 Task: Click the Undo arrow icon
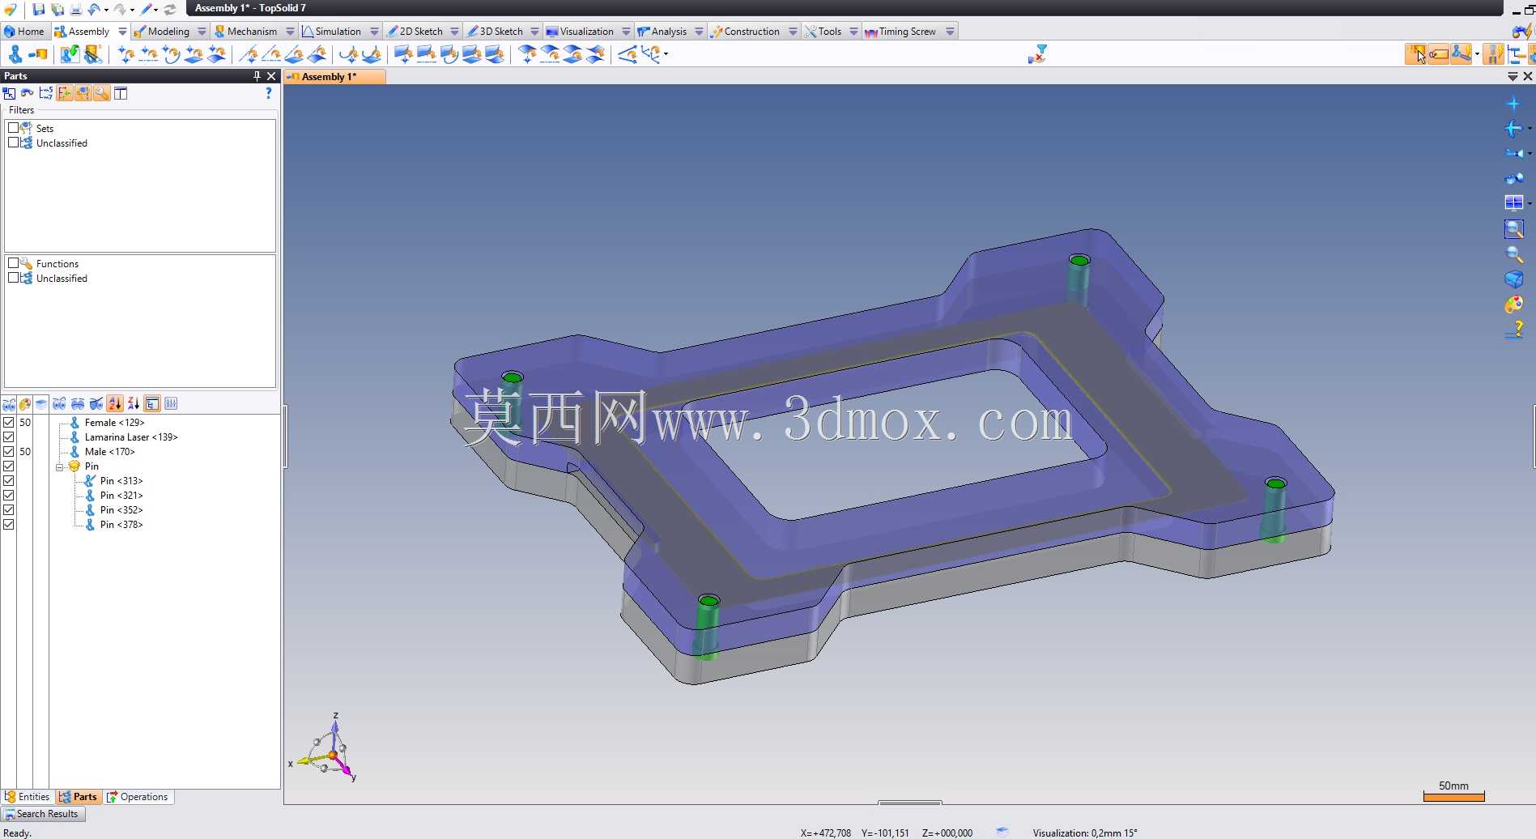point(94,9)
